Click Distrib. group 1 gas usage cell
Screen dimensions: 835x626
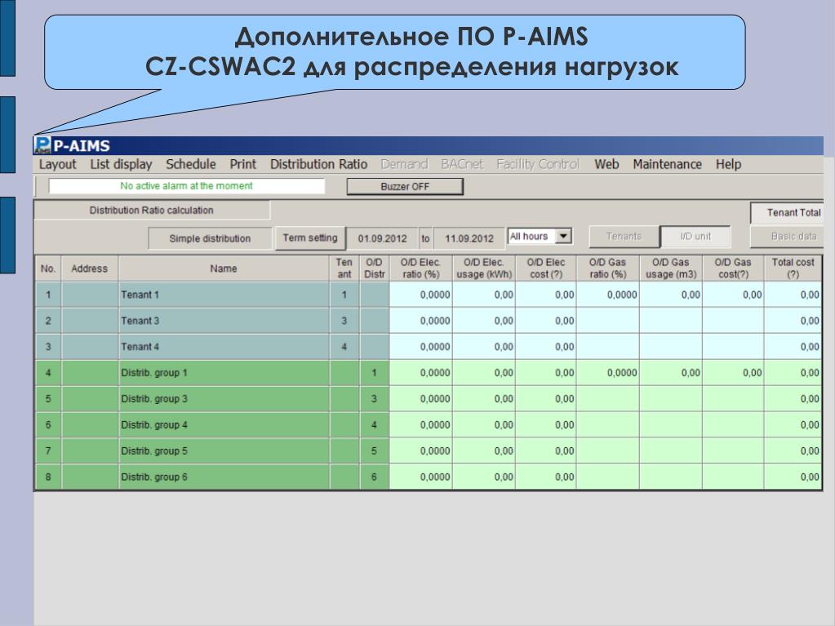point(670,373)
